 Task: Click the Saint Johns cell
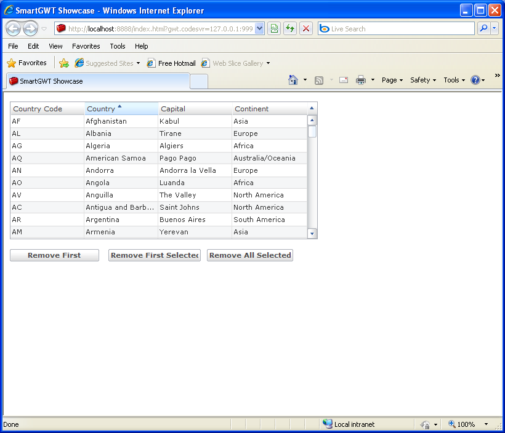tap(195, 207)
